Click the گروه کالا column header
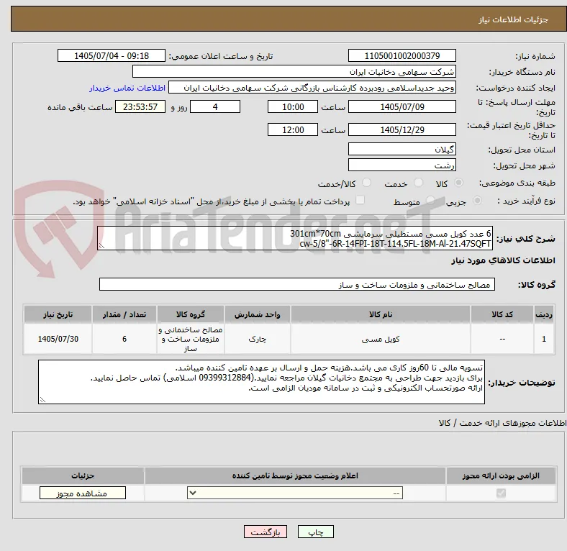This screenshot has height=551, width=567. coord(191,314)
